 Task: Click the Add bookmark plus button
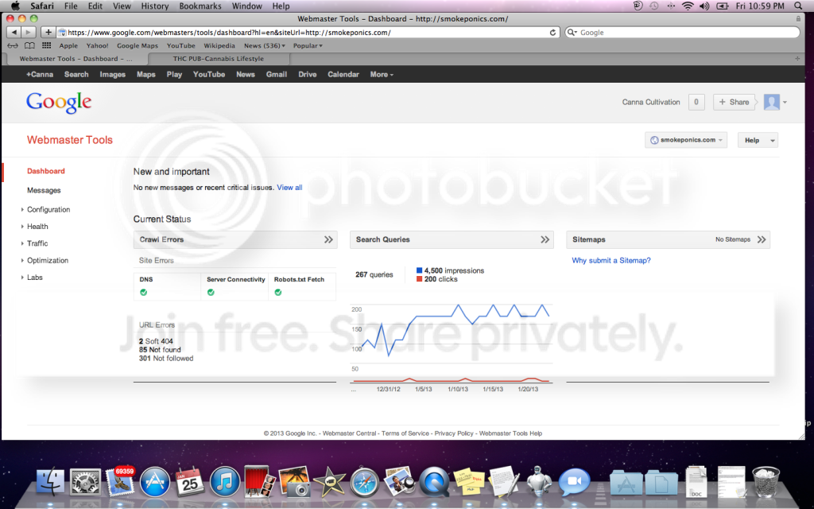point(48,32)
